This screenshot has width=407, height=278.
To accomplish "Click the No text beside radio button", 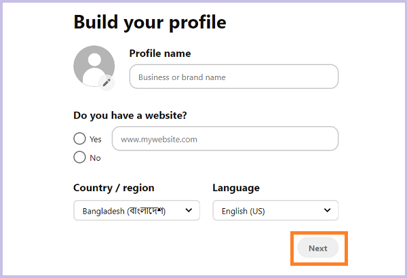I will pos(95,158).
